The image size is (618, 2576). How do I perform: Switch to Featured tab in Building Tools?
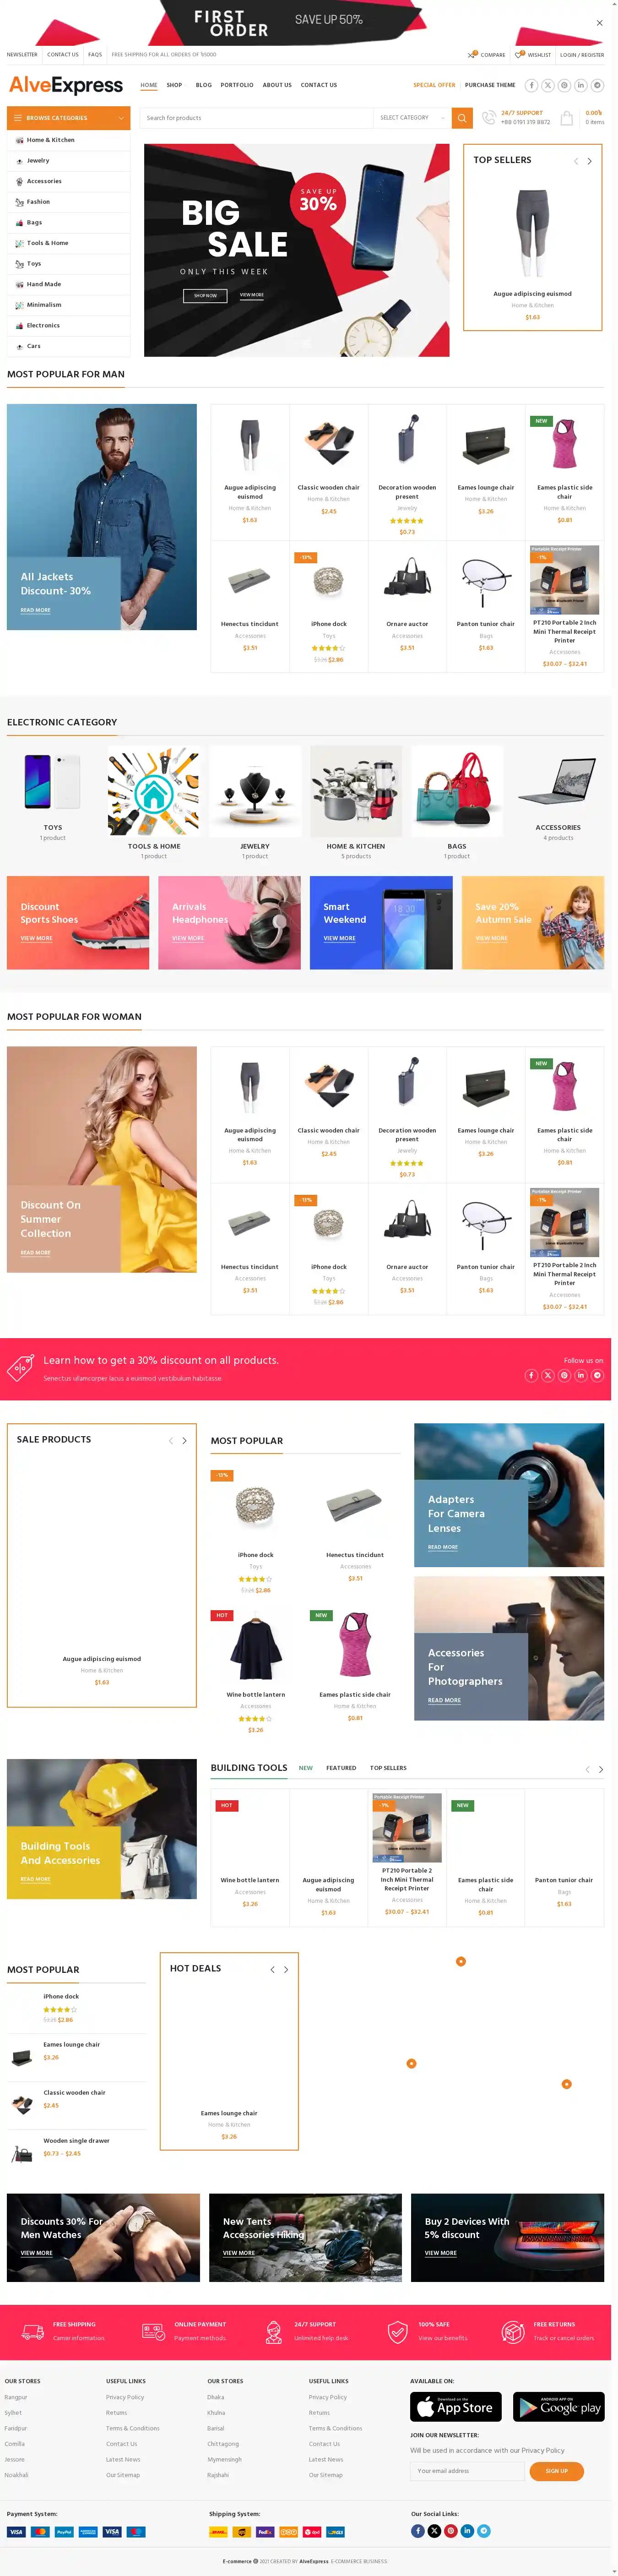pos(341,1768)
